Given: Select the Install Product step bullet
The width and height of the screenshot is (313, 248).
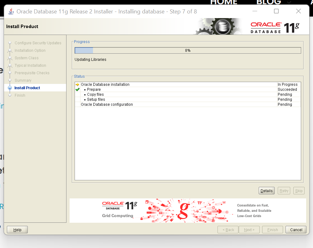Looking at the screenshot, I should point(10,88).
